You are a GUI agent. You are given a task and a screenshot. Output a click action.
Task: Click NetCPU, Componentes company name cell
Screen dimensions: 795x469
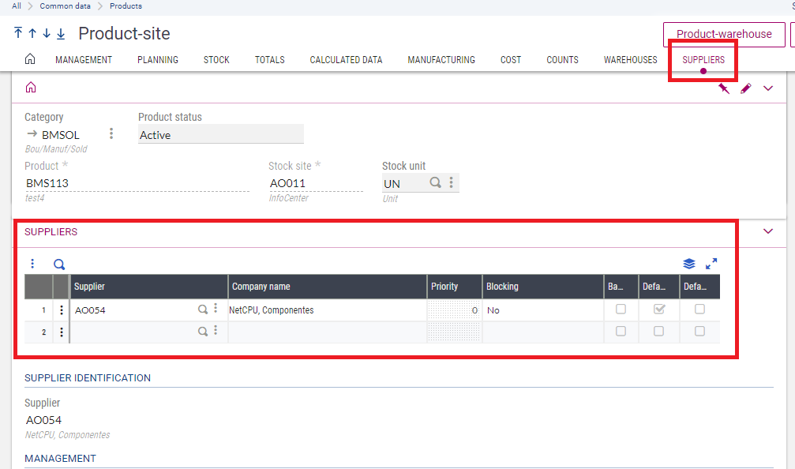click(328, 310)
